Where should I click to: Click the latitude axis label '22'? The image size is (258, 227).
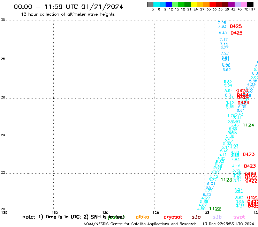click(x=3, y=172)
